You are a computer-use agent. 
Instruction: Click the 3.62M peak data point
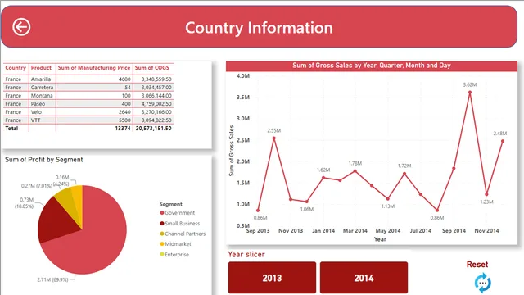[x=470, y=93]
